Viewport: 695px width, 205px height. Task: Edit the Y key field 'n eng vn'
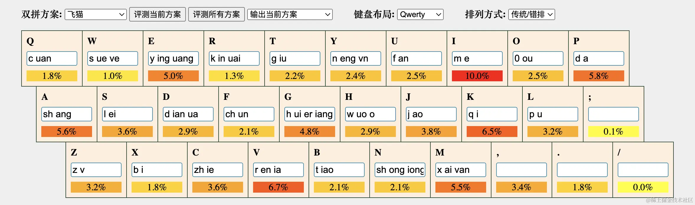click(356, 58)
